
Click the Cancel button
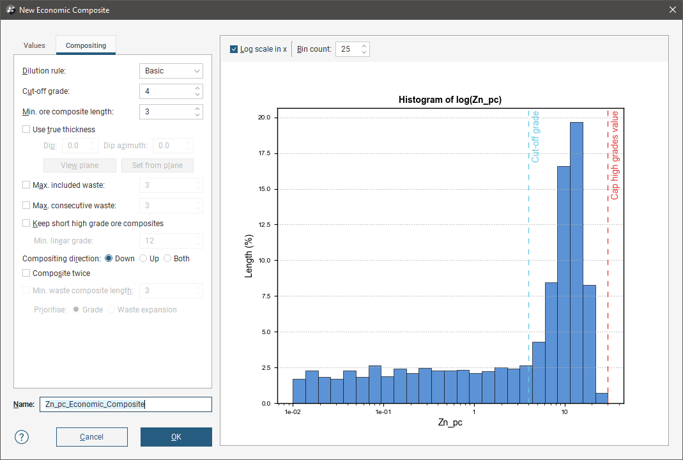[92, 437]
